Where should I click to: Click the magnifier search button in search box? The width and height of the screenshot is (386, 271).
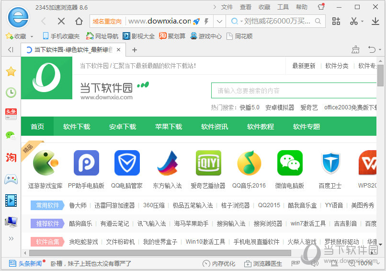(x=318, y=21)
